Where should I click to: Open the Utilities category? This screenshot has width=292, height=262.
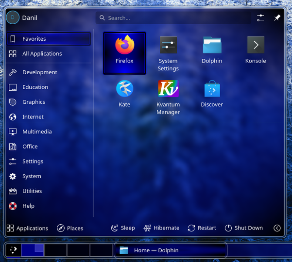click(49, 191)
